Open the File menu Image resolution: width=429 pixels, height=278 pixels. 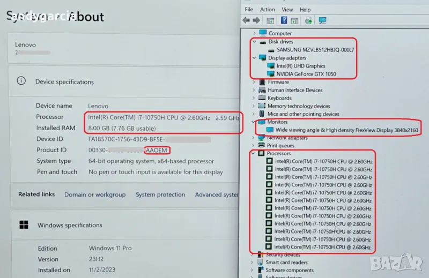click(x=249, y=10)
